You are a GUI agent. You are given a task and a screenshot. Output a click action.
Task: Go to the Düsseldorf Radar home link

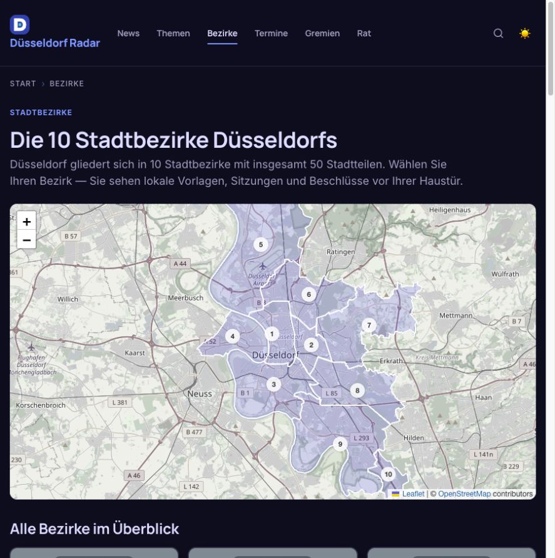coord(55,43)
